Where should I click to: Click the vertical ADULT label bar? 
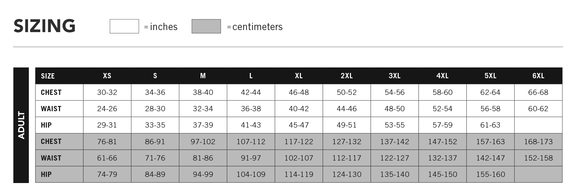pyautogui.click(x=21, y=125)
